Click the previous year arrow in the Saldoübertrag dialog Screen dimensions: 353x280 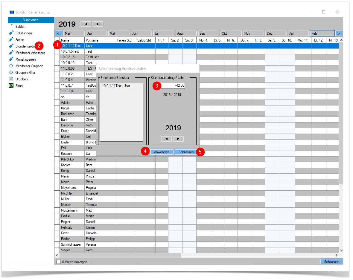pyautogui.click(x=166, y=139)
